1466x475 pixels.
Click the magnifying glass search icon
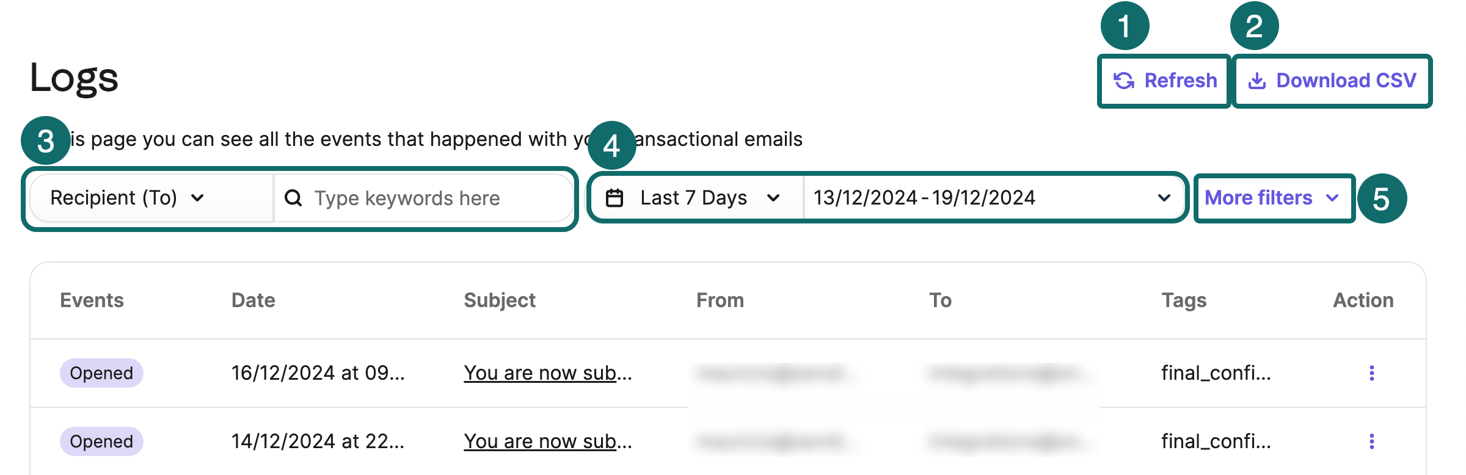click(293, 198)
